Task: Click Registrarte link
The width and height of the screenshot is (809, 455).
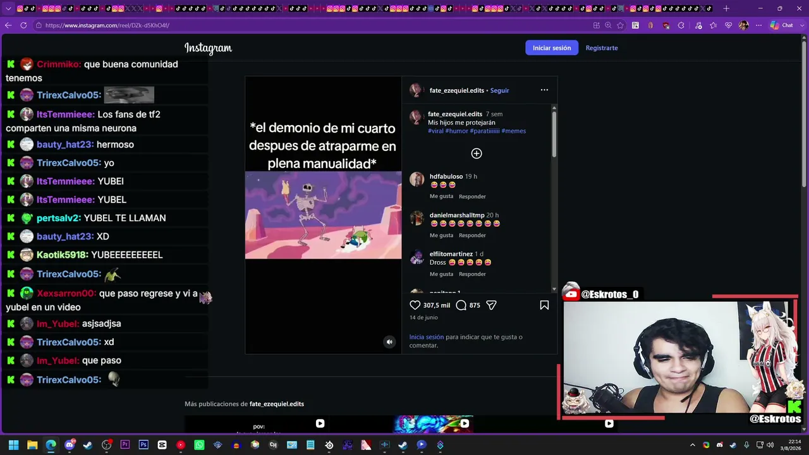Action: click(x=602, y=48)
